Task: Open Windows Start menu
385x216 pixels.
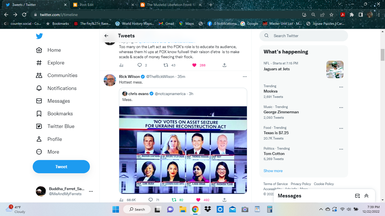Action: click(116, 209)
